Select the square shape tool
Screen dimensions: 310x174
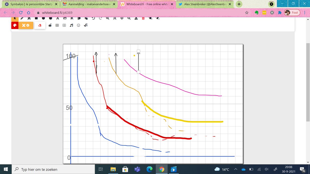(36, 18)
